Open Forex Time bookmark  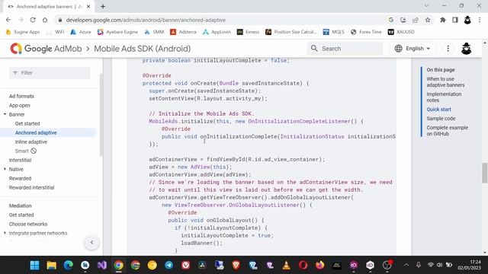(366, 32)
